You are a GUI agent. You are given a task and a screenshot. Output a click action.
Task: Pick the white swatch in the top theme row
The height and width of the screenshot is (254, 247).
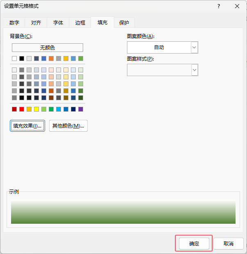[14, 58]
